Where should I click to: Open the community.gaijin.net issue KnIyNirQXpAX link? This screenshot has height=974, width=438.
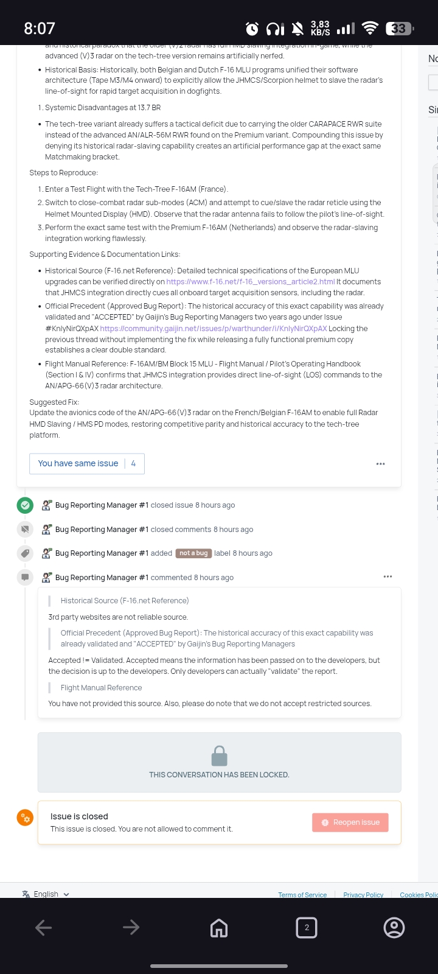tap(214, 329)
